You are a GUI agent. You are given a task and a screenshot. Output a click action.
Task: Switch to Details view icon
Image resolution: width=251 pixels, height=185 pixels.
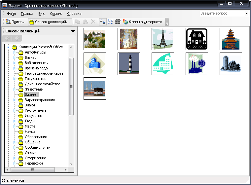pos(118,22)
